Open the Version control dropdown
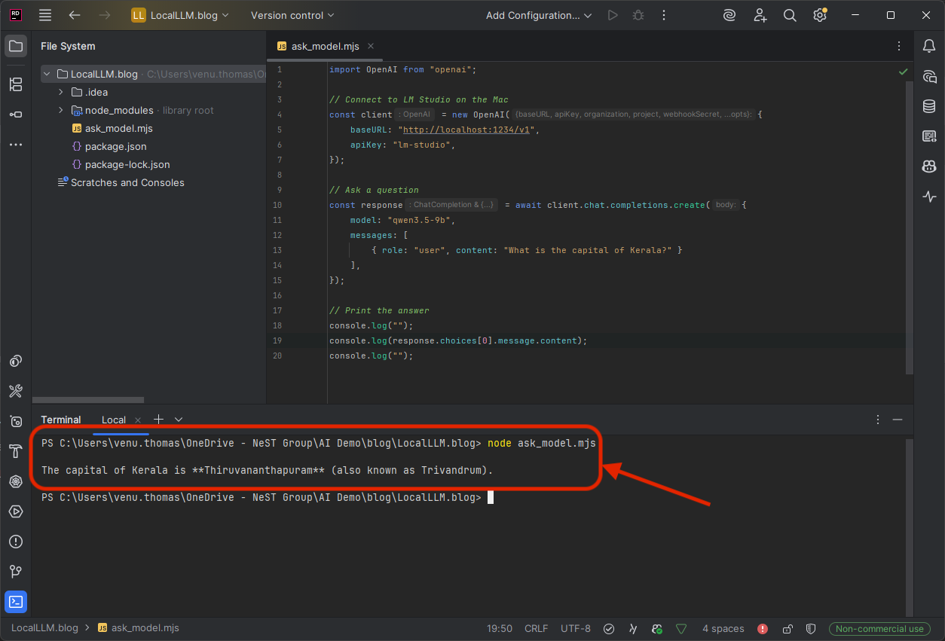 click(x=292, y=15)
